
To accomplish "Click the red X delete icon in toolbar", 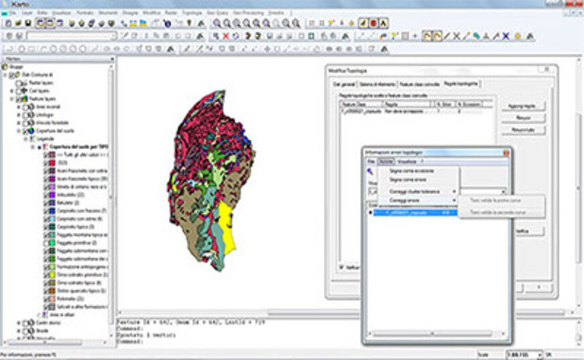I will 225,35.
